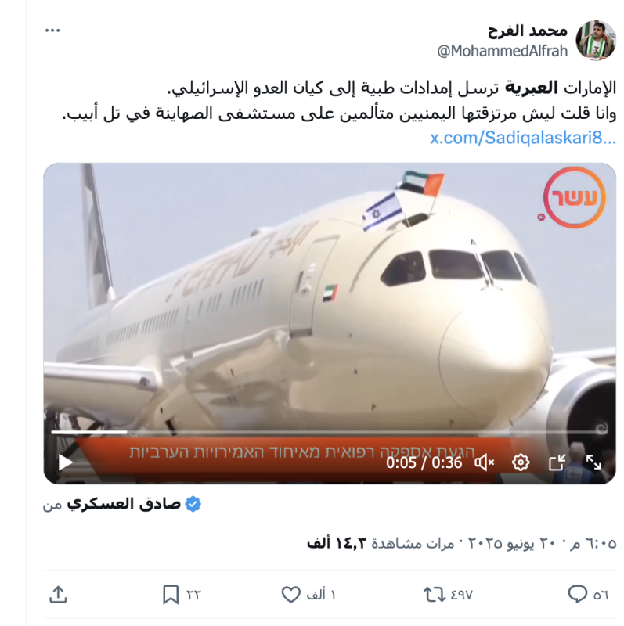The width and height of the screenshot is (624, 626).
Task: Follow the x.com/Sadiqalaskari8 link
Action: pyautogui.click(x=523, y=138)
